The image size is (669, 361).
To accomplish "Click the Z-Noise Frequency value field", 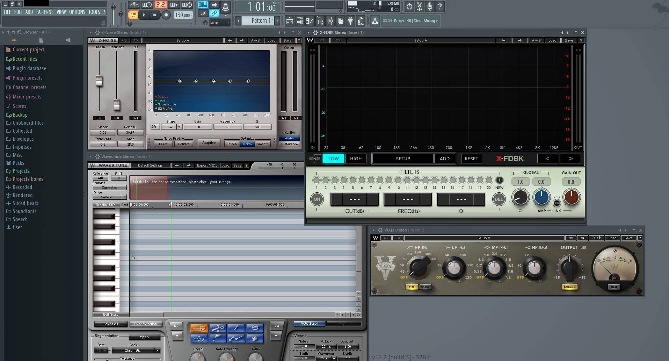I will pos(227,127).
